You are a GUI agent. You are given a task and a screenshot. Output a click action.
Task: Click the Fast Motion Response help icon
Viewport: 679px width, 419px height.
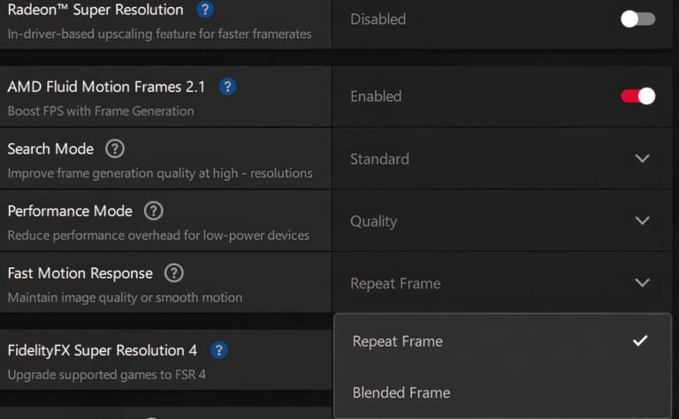click(x=174, y=273)
